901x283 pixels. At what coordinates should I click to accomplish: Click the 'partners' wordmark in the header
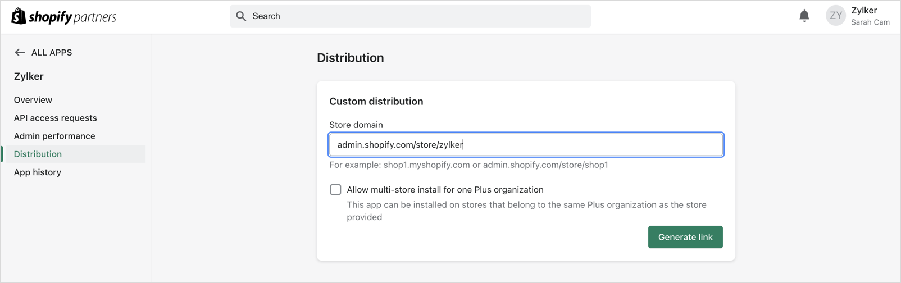point(95,17)
